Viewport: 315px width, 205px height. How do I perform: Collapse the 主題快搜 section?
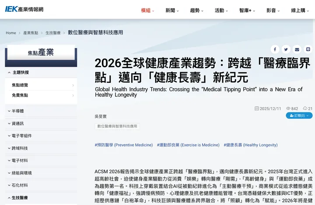[x=41, y=72]
